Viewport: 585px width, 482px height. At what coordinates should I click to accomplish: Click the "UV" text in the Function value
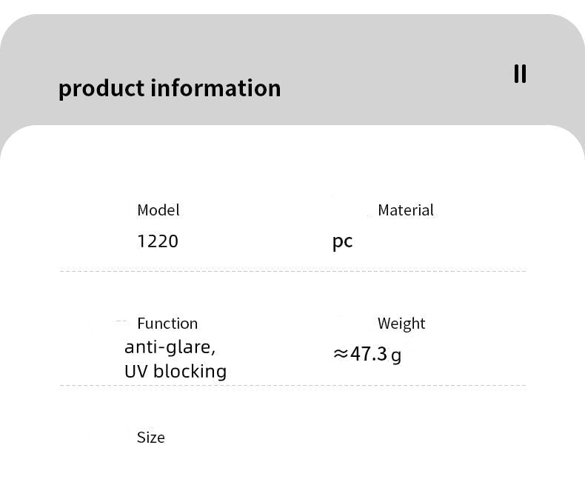tap(135, 371)
